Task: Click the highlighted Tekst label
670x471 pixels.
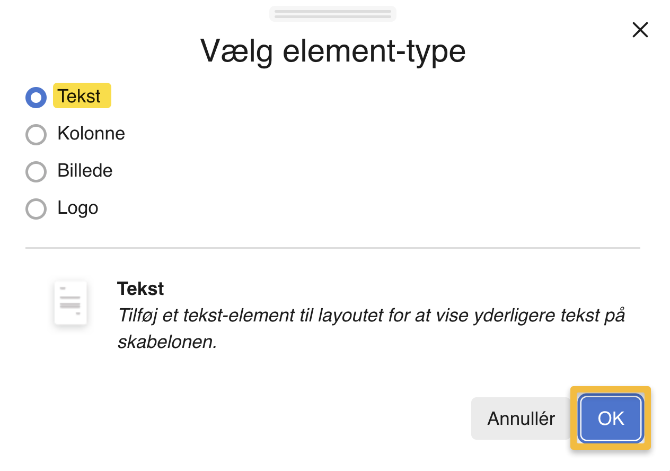Action: [82, 97]
